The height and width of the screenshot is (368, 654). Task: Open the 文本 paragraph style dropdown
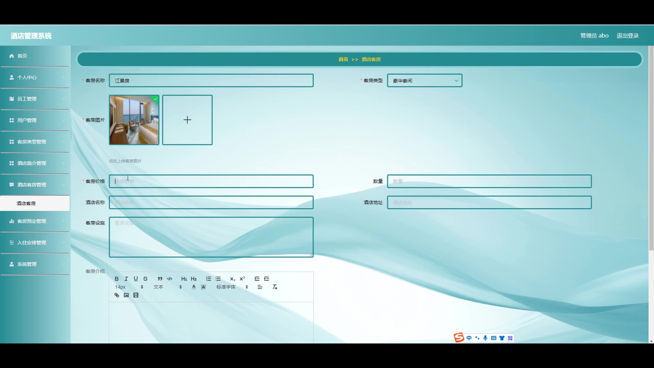168,287
